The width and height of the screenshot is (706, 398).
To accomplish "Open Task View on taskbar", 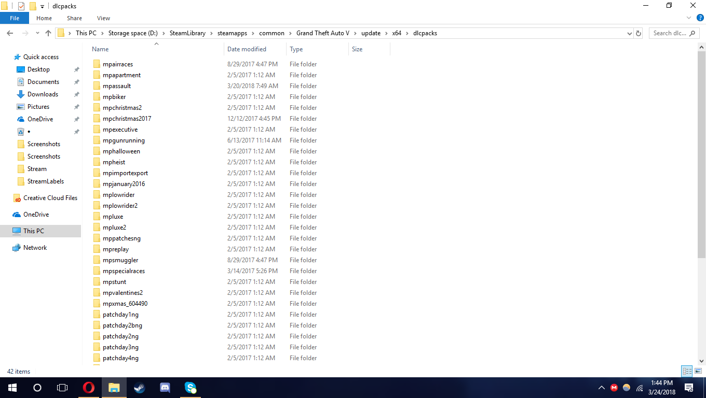I will [x=62, y=387].
